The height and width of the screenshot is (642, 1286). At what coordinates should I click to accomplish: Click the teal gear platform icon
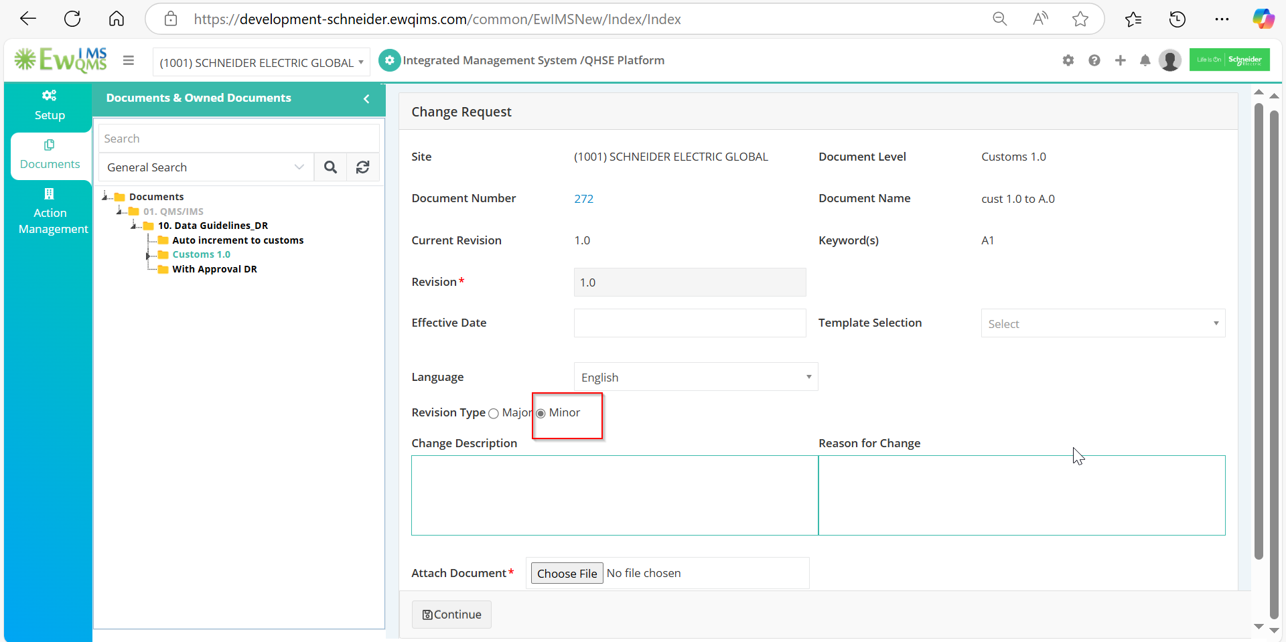click(389, 60)
